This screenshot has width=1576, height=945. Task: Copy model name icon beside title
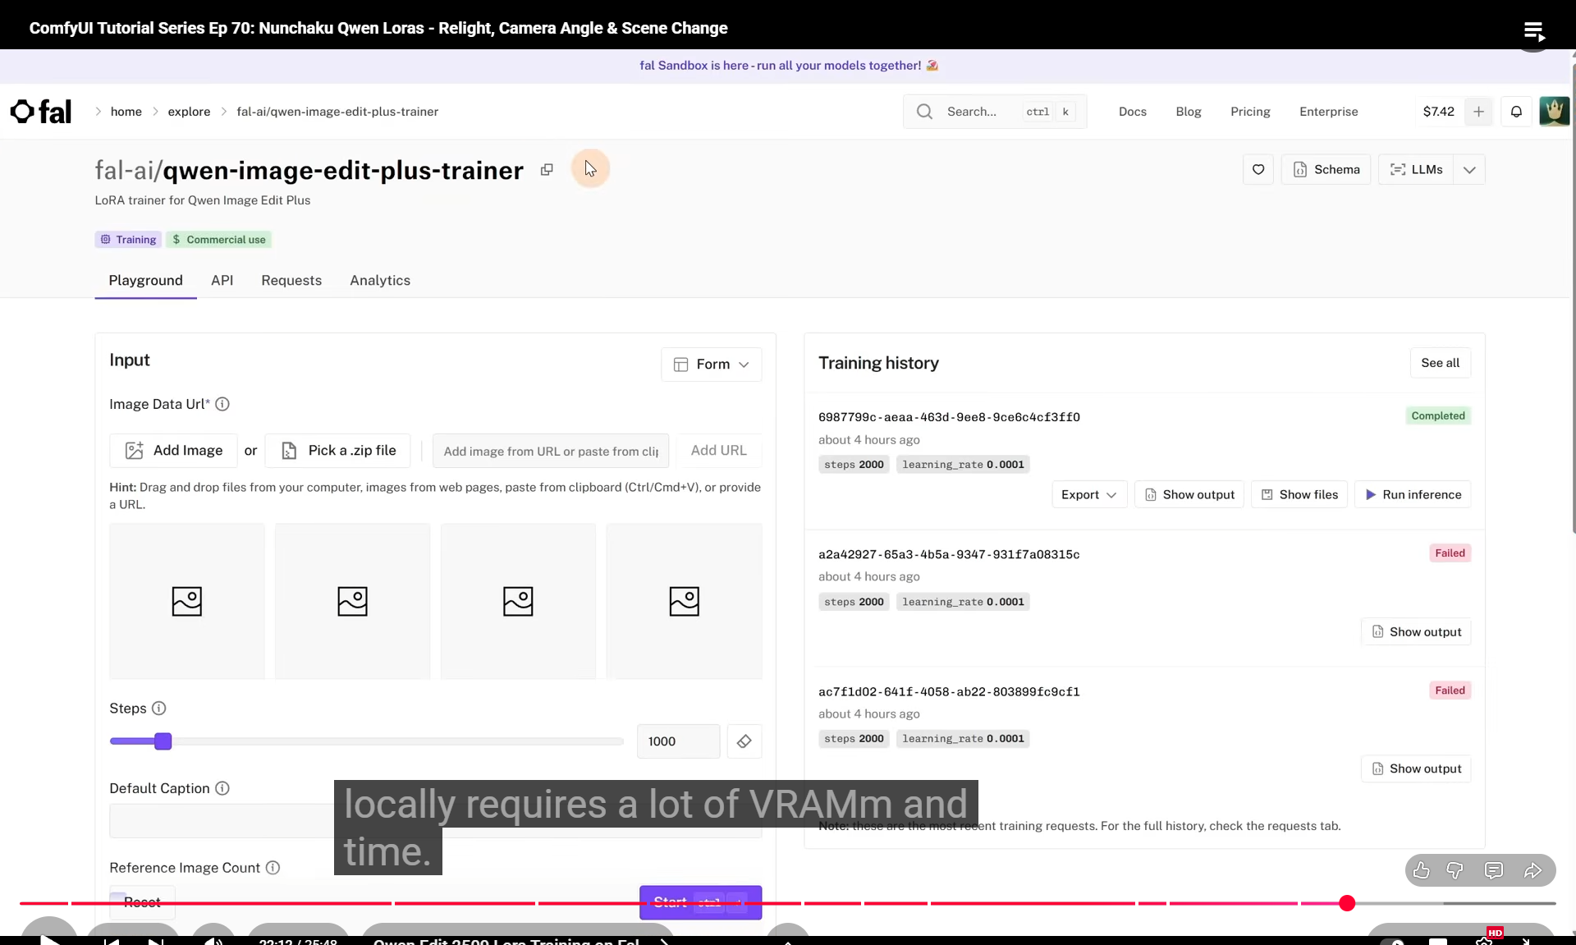click(547, 170)
